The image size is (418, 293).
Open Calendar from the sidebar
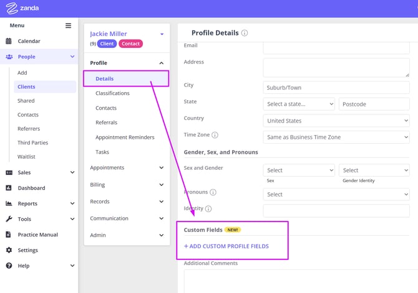click(x=29, y=41)
